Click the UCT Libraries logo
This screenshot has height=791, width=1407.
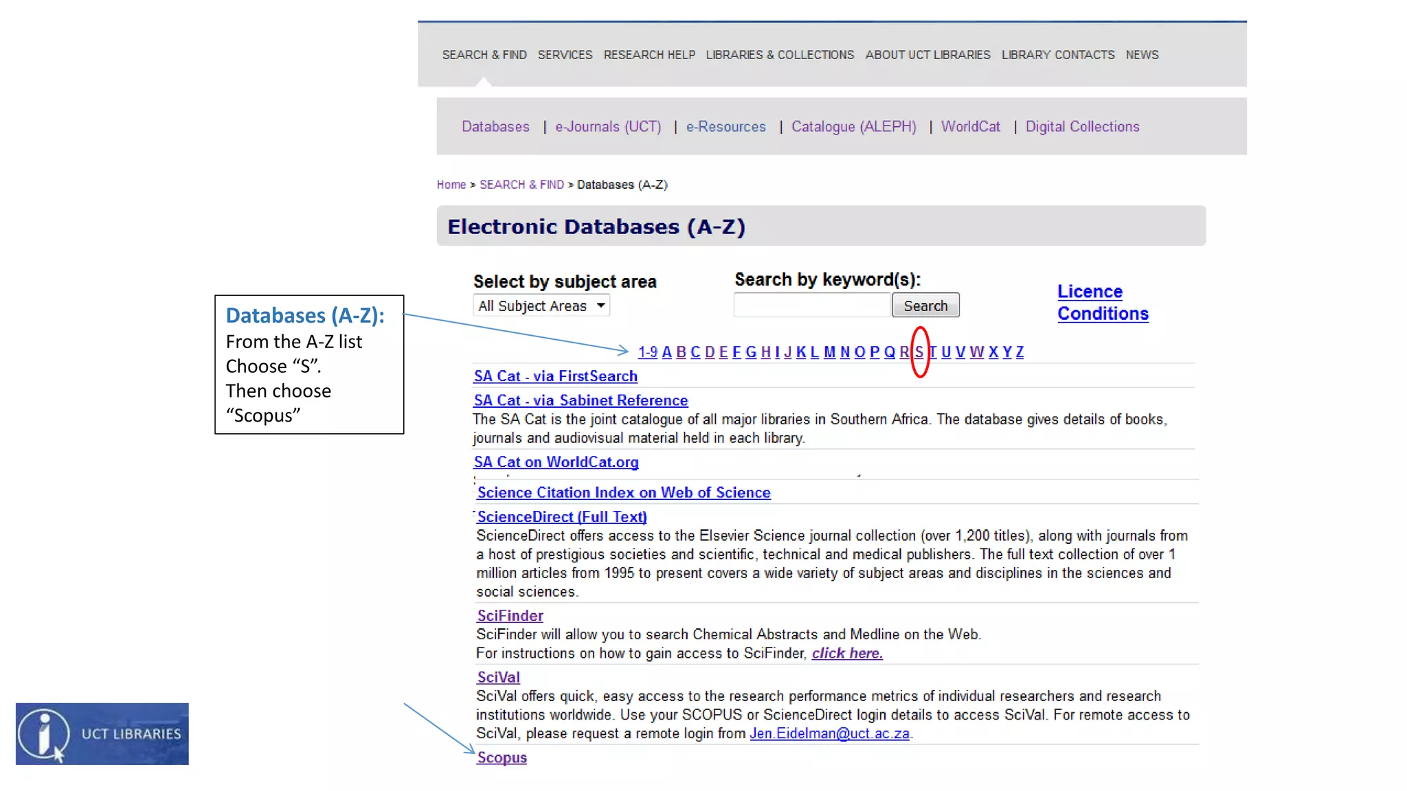click(x=102, y=733)
